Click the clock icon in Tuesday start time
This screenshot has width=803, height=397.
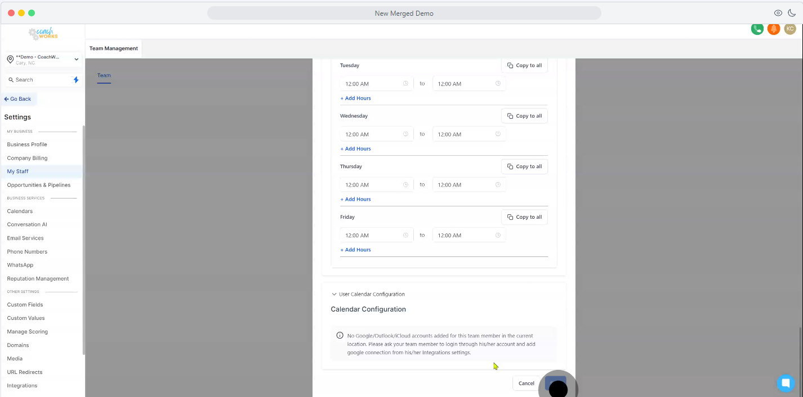click(405, 84)
